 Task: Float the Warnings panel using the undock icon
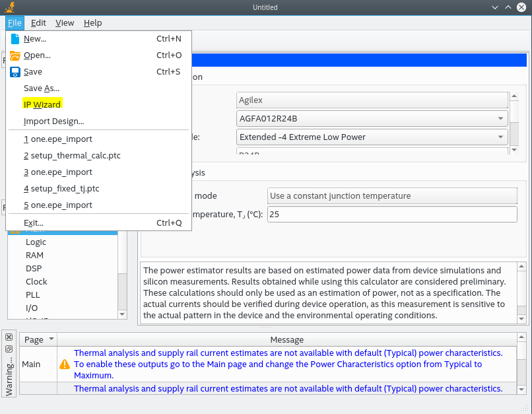(9, 349)
